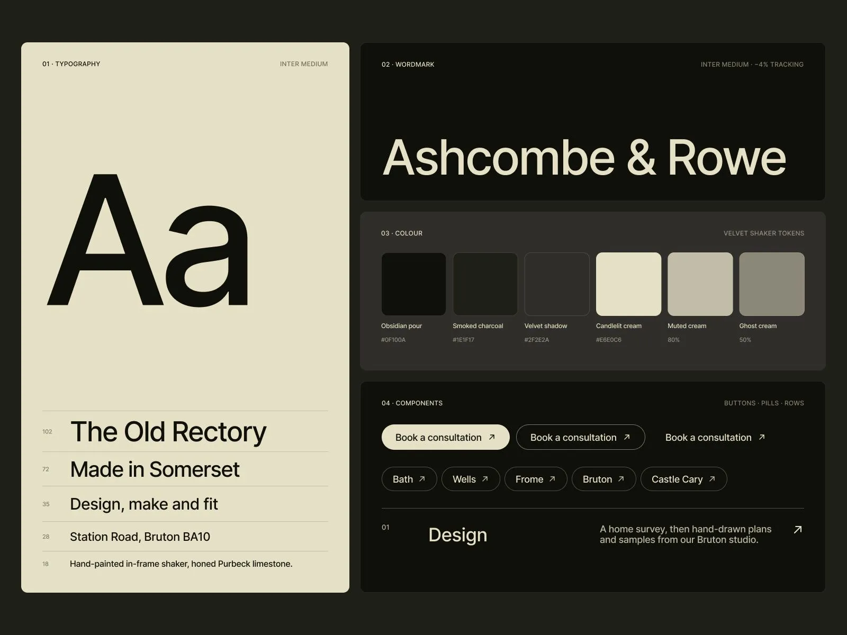Click the 01 · TYPOGRAPHY section label
Screen dimensions: 847x635
(x=71, y=64)
